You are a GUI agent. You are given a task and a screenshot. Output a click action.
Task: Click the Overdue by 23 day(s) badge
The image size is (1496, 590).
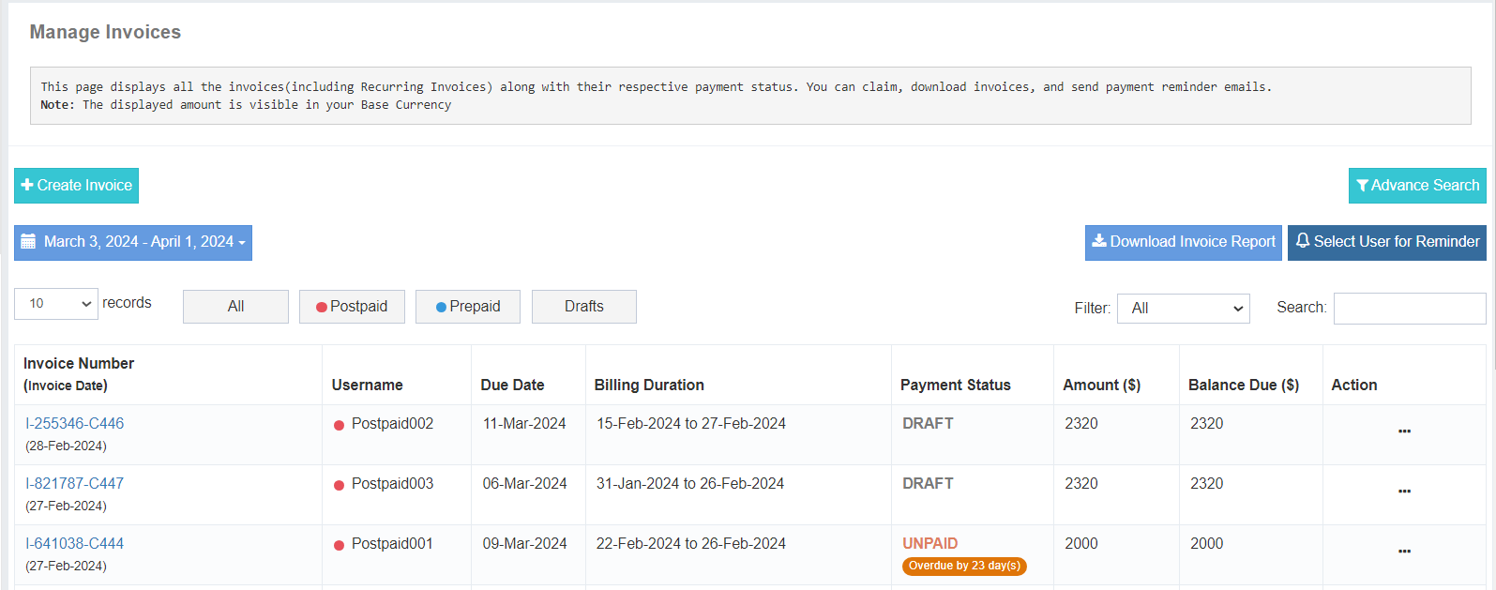coord(964,566)
